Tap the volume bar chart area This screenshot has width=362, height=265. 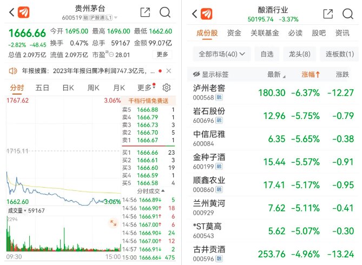tap(63, 234)
